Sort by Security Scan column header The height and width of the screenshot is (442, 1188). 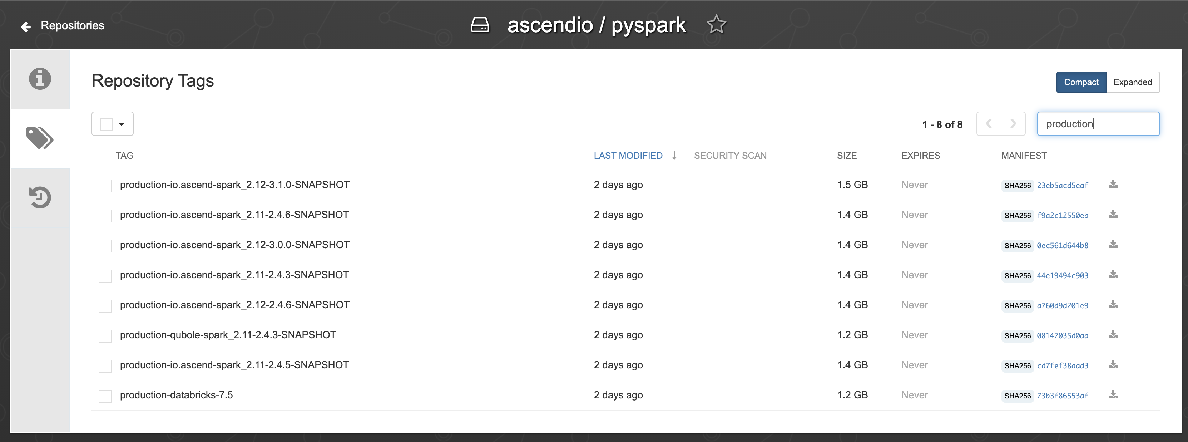730,156
